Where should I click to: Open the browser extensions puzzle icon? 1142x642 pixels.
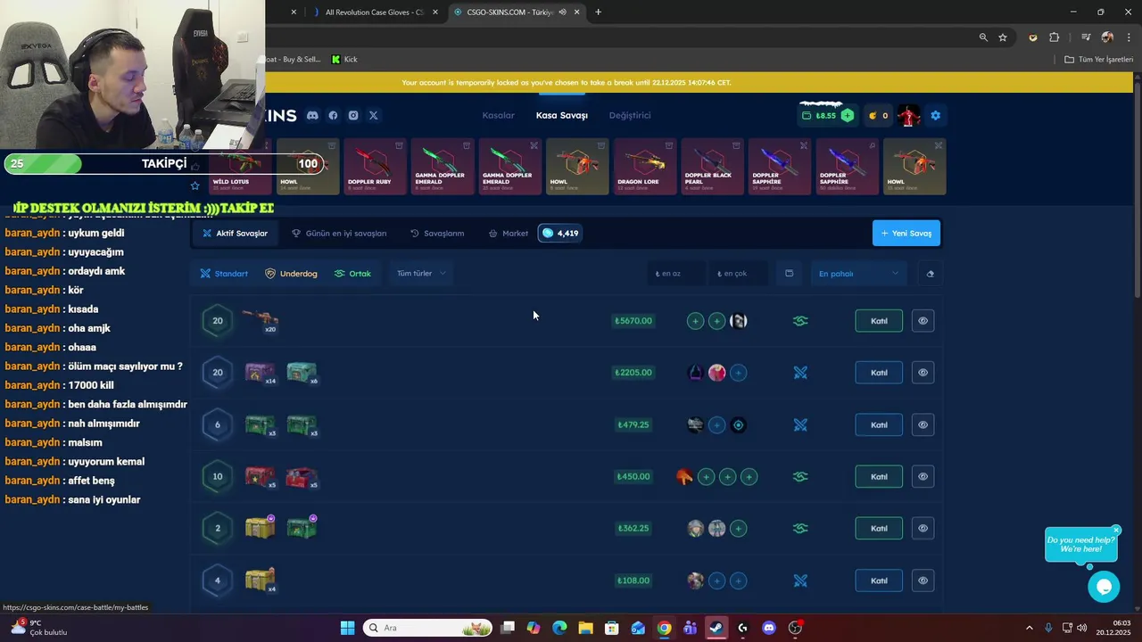[1055, 37]
